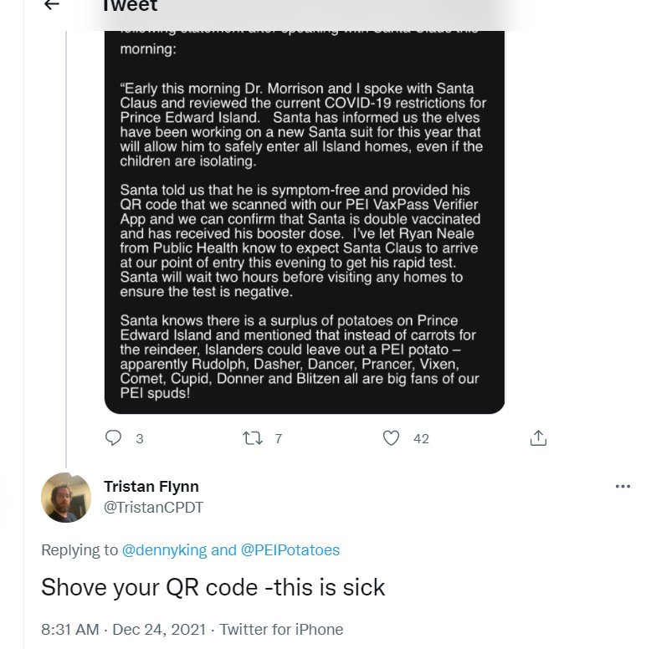Like the tweet with the heart icon
Image resolution: width=646 pixels, height=649 pixels.
(x=391, y=437)
